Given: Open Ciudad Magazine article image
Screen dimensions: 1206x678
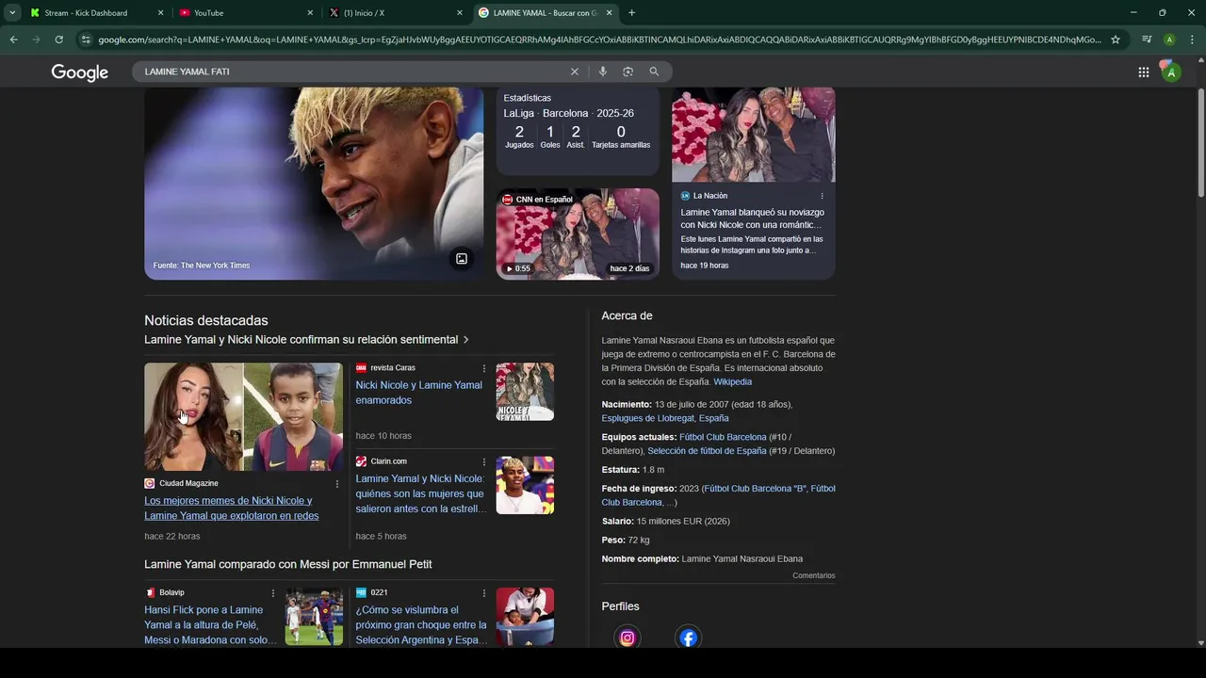Looking at the screenshot, I should click(243, 416).
